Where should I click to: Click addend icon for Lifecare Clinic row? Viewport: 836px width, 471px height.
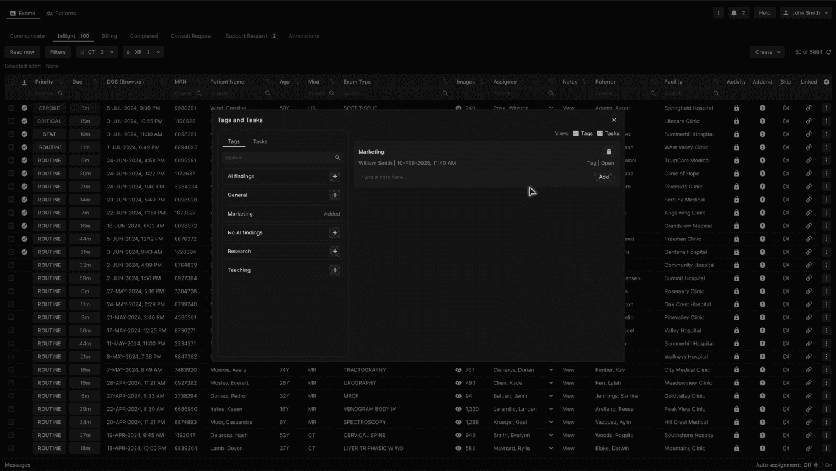[762, 121]
